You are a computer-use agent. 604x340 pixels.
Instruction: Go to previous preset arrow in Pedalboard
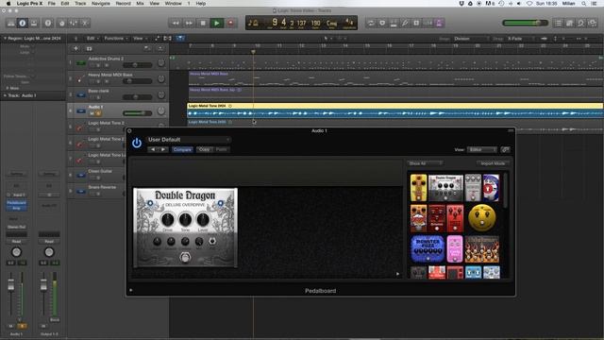point(153,149)
